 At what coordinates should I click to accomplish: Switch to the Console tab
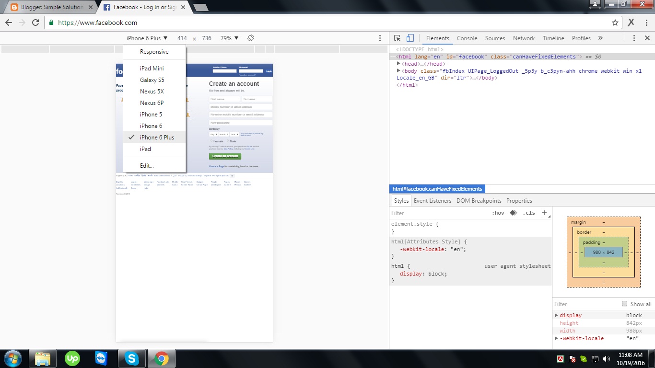tap(467, 38)
